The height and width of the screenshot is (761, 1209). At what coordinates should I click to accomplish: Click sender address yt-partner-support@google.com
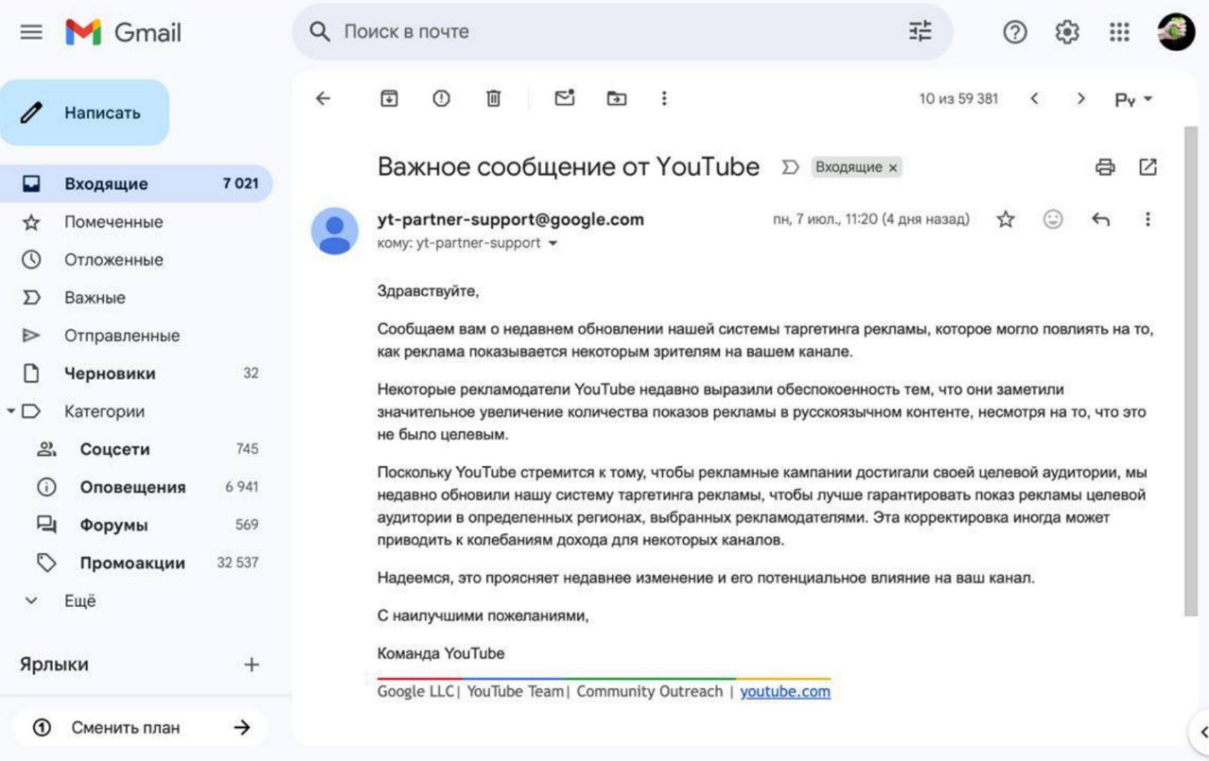point(510,219)
